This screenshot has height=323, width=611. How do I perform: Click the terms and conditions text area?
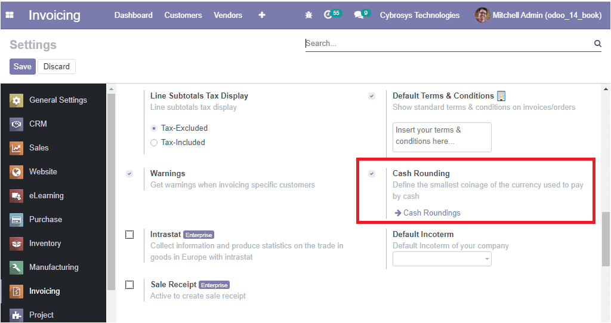(x=442, y=137)
